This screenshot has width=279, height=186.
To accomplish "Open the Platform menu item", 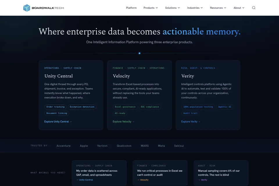I will pyautogui.click(x=131, y=8).
